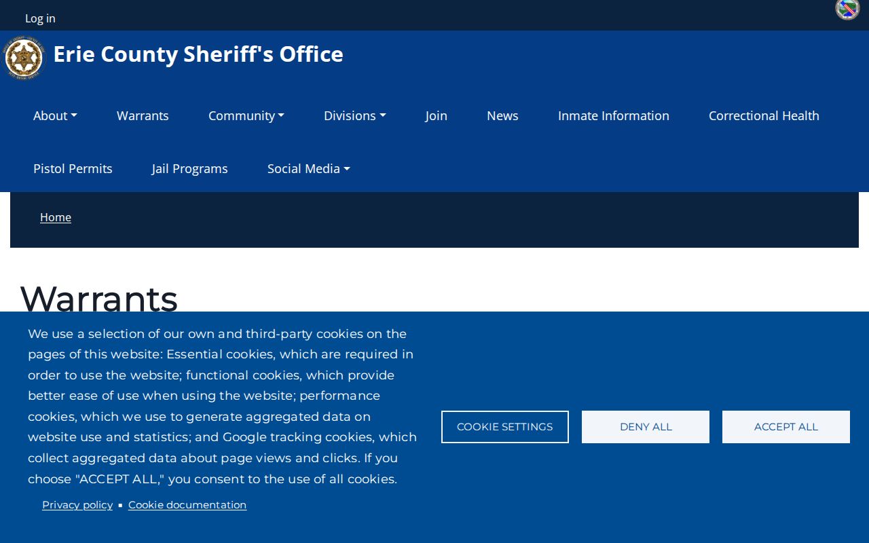The height and width of the screenshot is (543, 869).
Task: Click the Sheriff's badge logo
Action: pyautogui.click(x=24, y=58)
